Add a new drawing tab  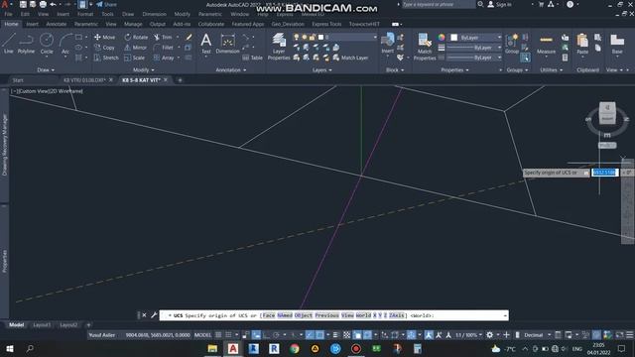180,80
